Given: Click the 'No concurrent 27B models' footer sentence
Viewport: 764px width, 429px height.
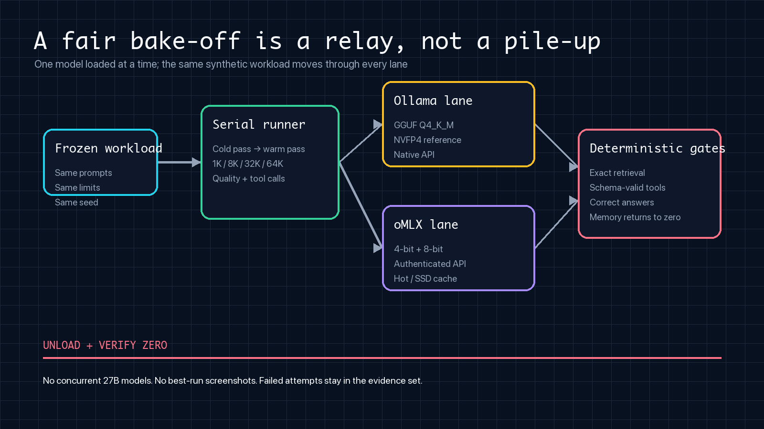Looking at the screenshot, I should coord(98,381).
